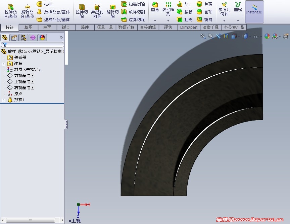Select the Boundary Cut (边界切除) tool
This screenshot has width=290, height=224.
coord(133,19)
